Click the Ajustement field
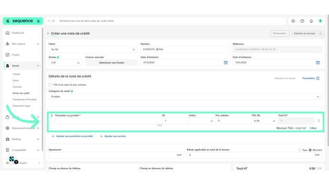Image resolution: width=329 pixels, height=185 pixels. pos(116,155)
